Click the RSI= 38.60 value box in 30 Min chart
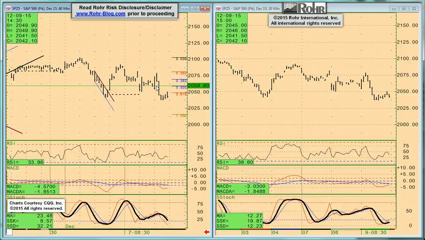The width and height of the screenshot is (425, 240). coord(235,162)
